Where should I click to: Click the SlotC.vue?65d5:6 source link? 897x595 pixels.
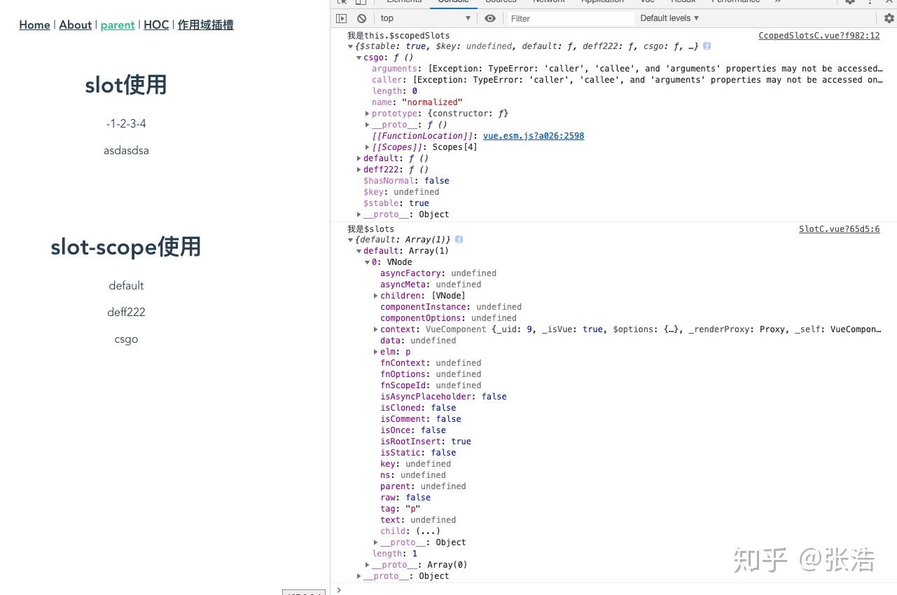tap(839, 228)
